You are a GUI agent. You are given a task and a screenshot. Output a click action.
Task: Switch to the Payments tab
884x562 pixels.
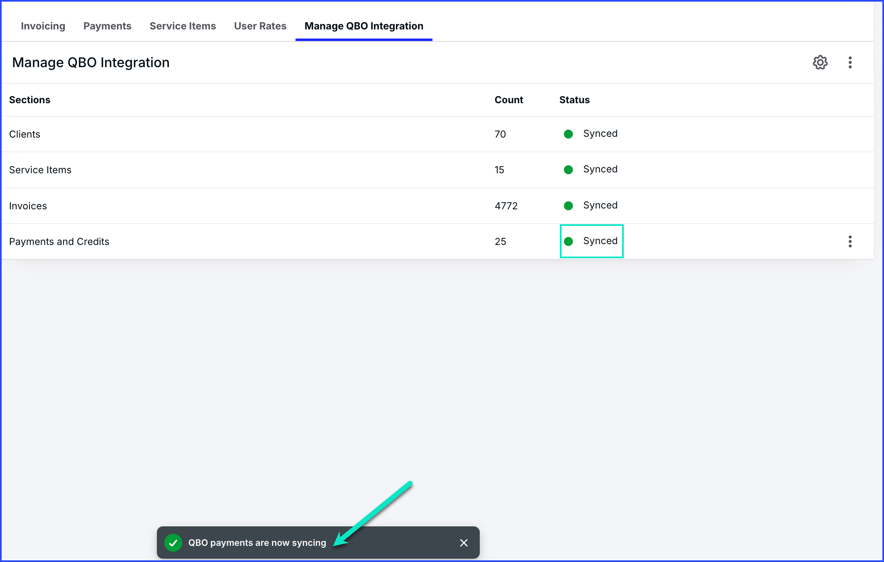(x=107, y=26)
